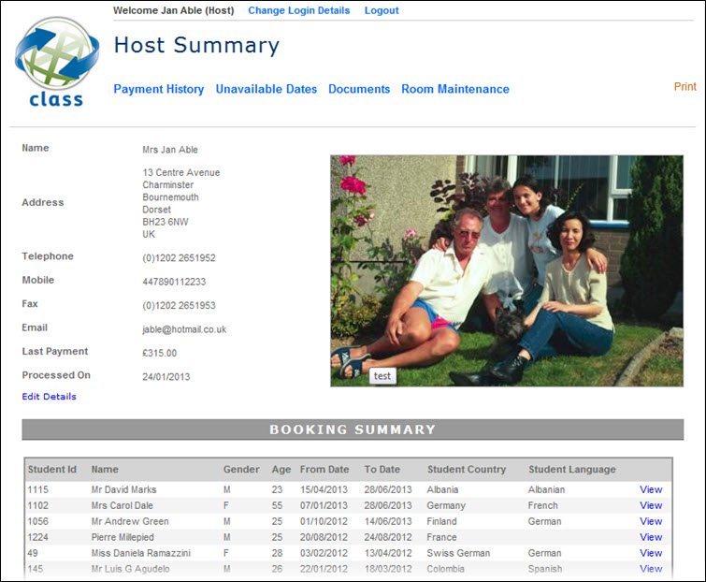View booking for Mr Luis G Agudelo
This screenshot has width=706, height=582.
pos(651,569)
